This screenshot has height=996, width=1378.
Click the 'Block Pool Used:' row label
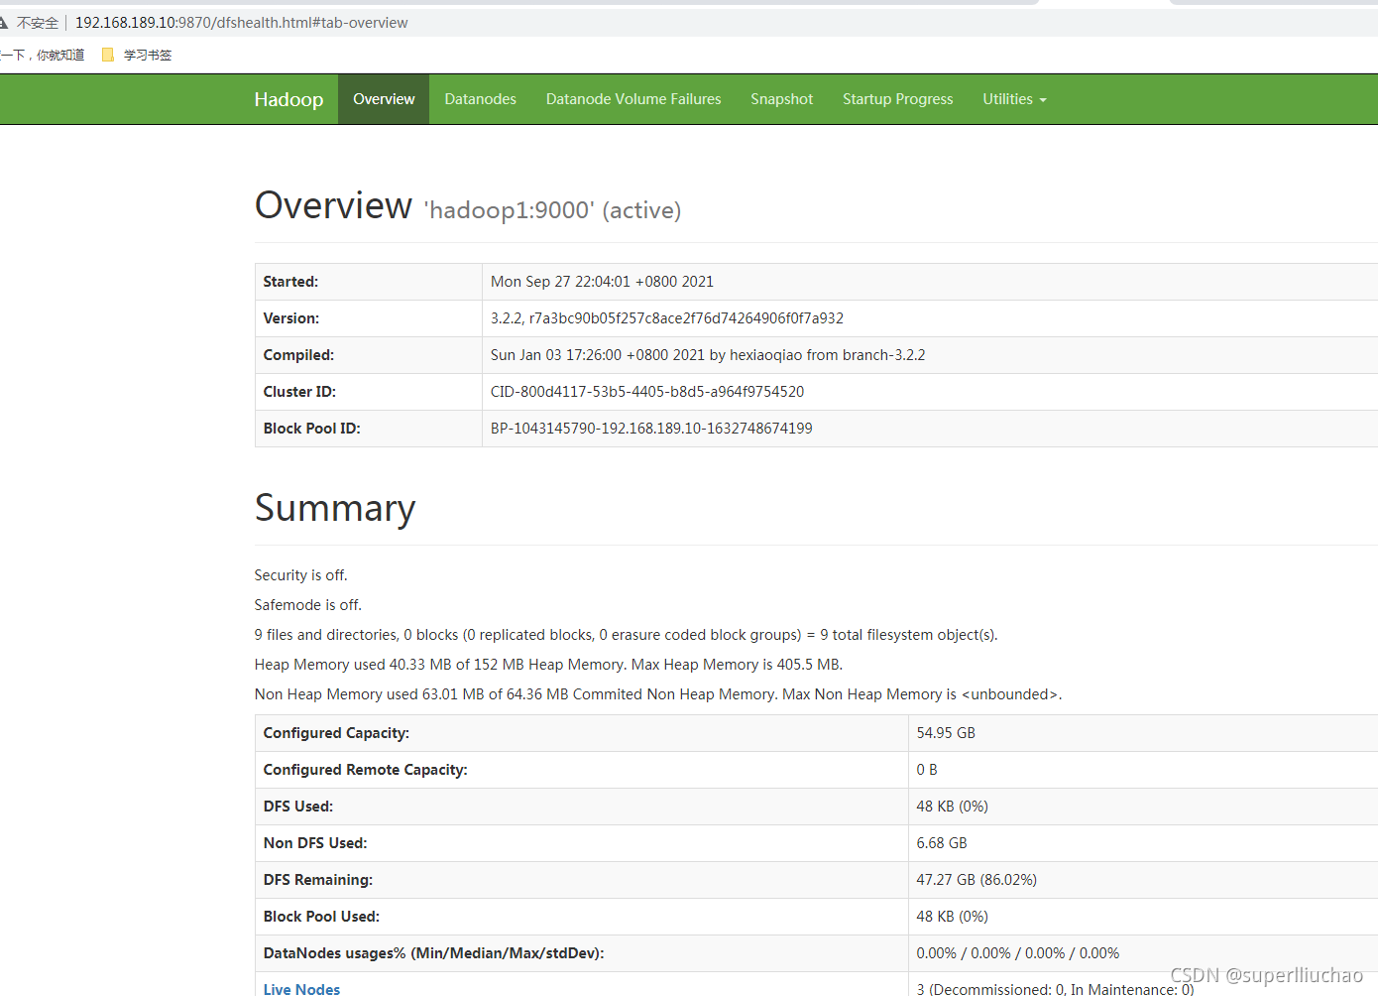[321, 917]
